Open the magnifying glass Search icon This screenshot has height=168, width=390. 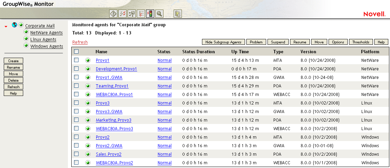point(159,14)
